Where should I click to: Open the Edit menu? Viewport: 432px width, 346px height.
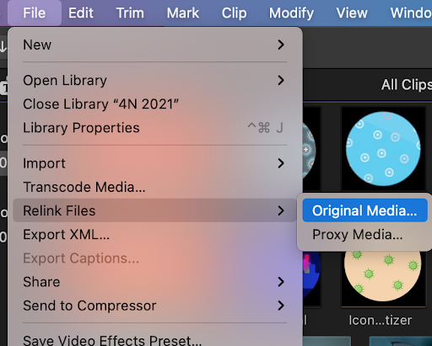pyautogui.click(x=81, y=13)
